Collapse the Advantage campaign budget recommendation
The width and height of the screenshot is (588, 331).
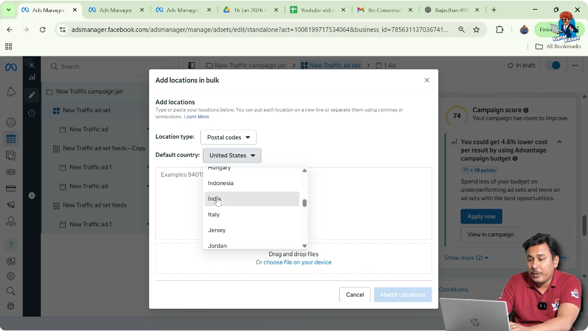click(559, 142)
